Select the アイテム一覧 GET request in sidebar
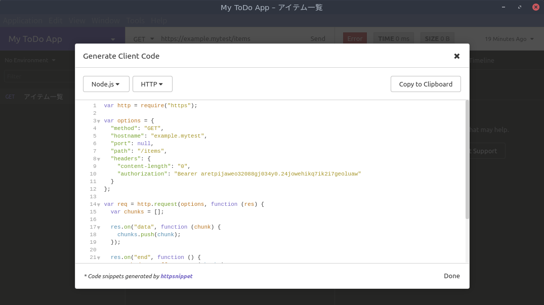This screenshot has width=544, height=305. 43,96
